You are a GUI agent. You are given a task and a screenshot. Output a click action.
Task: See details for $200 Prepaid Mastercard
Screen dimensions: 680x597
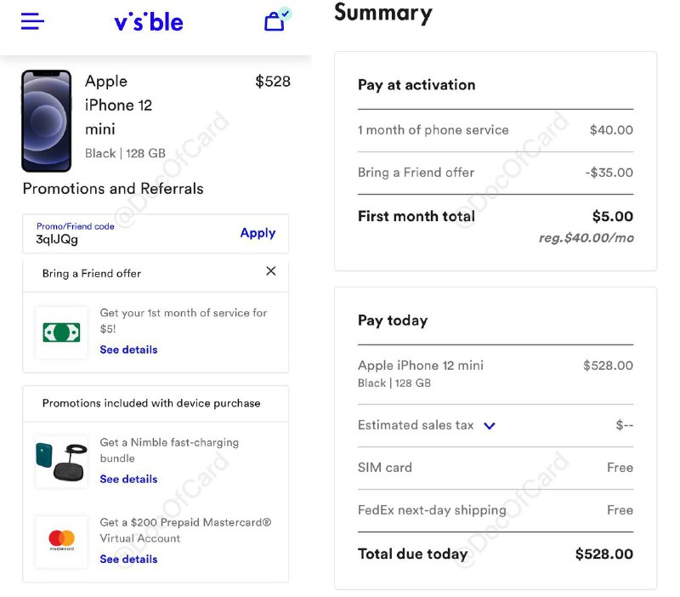point(128,559)
